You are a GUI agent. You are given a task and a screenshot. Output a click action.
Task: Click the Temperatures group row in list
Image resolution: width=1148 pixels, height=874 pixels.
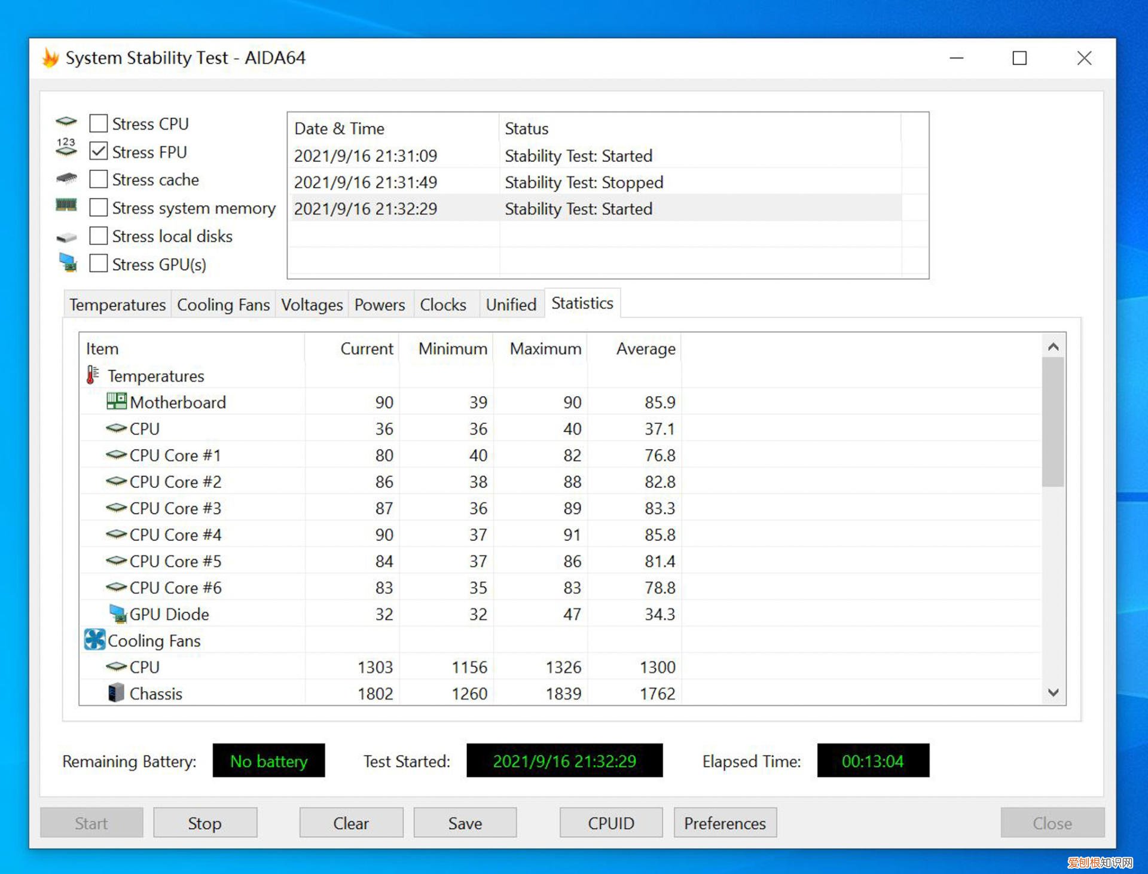[x=156, y=376]
